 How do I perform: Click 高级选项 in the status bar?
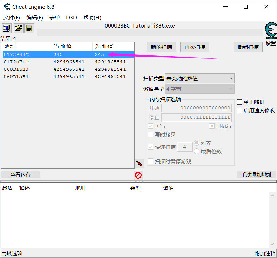click(12, 253)
